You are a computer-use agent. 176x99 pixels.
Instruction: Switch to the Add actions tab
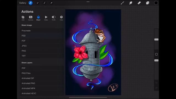point(23,18)
